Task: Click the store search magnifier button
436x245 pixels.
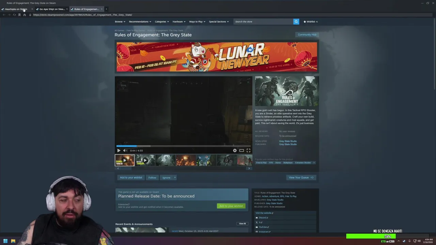Action: tap(296, 21)
